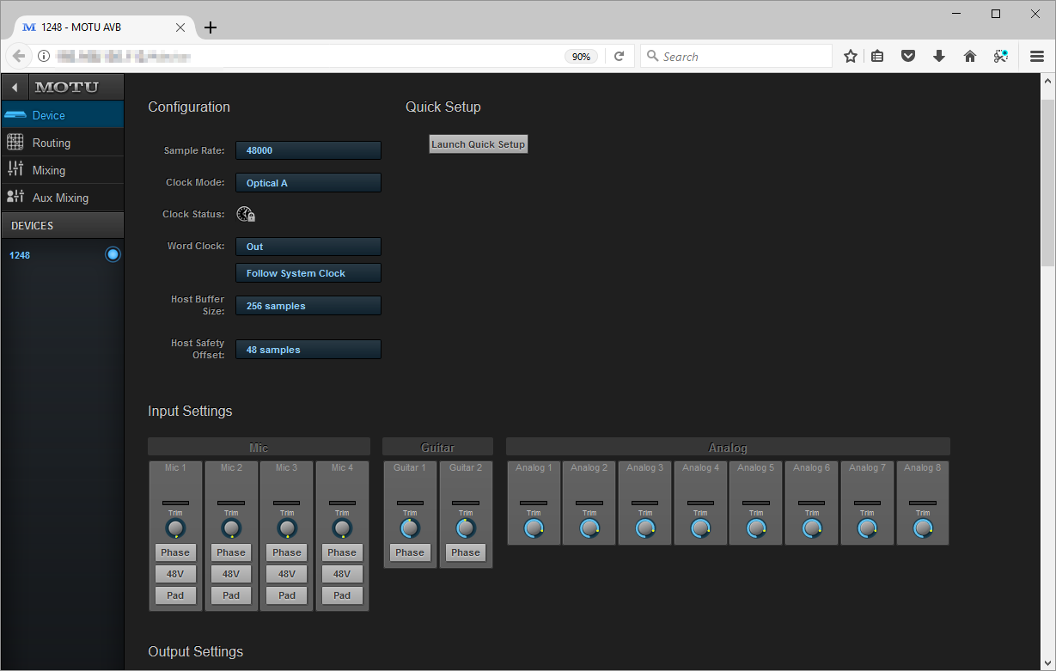Switch to the Routing tab
The image size is (1056, 671).
pos(62,143)
